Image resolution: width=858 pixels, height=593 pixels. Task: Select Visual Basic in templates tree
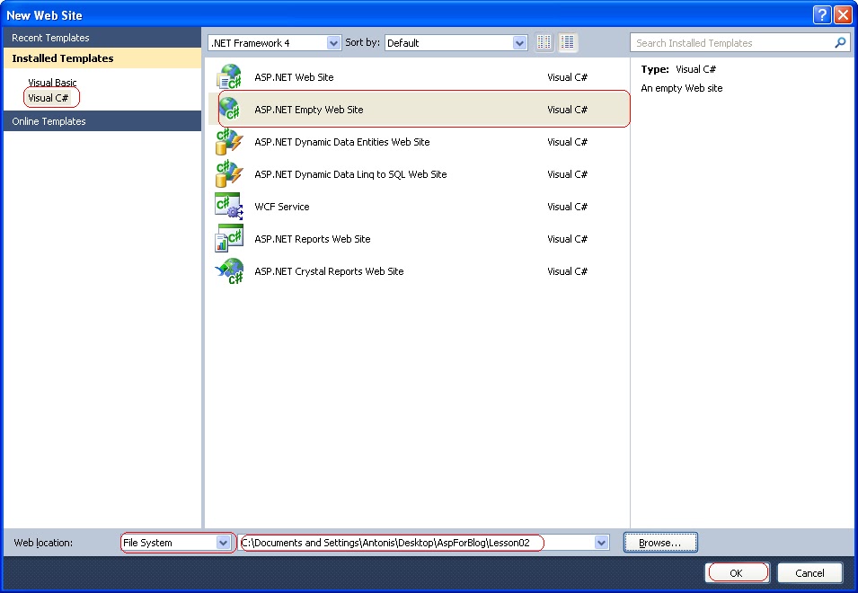[x=52, y=83]
